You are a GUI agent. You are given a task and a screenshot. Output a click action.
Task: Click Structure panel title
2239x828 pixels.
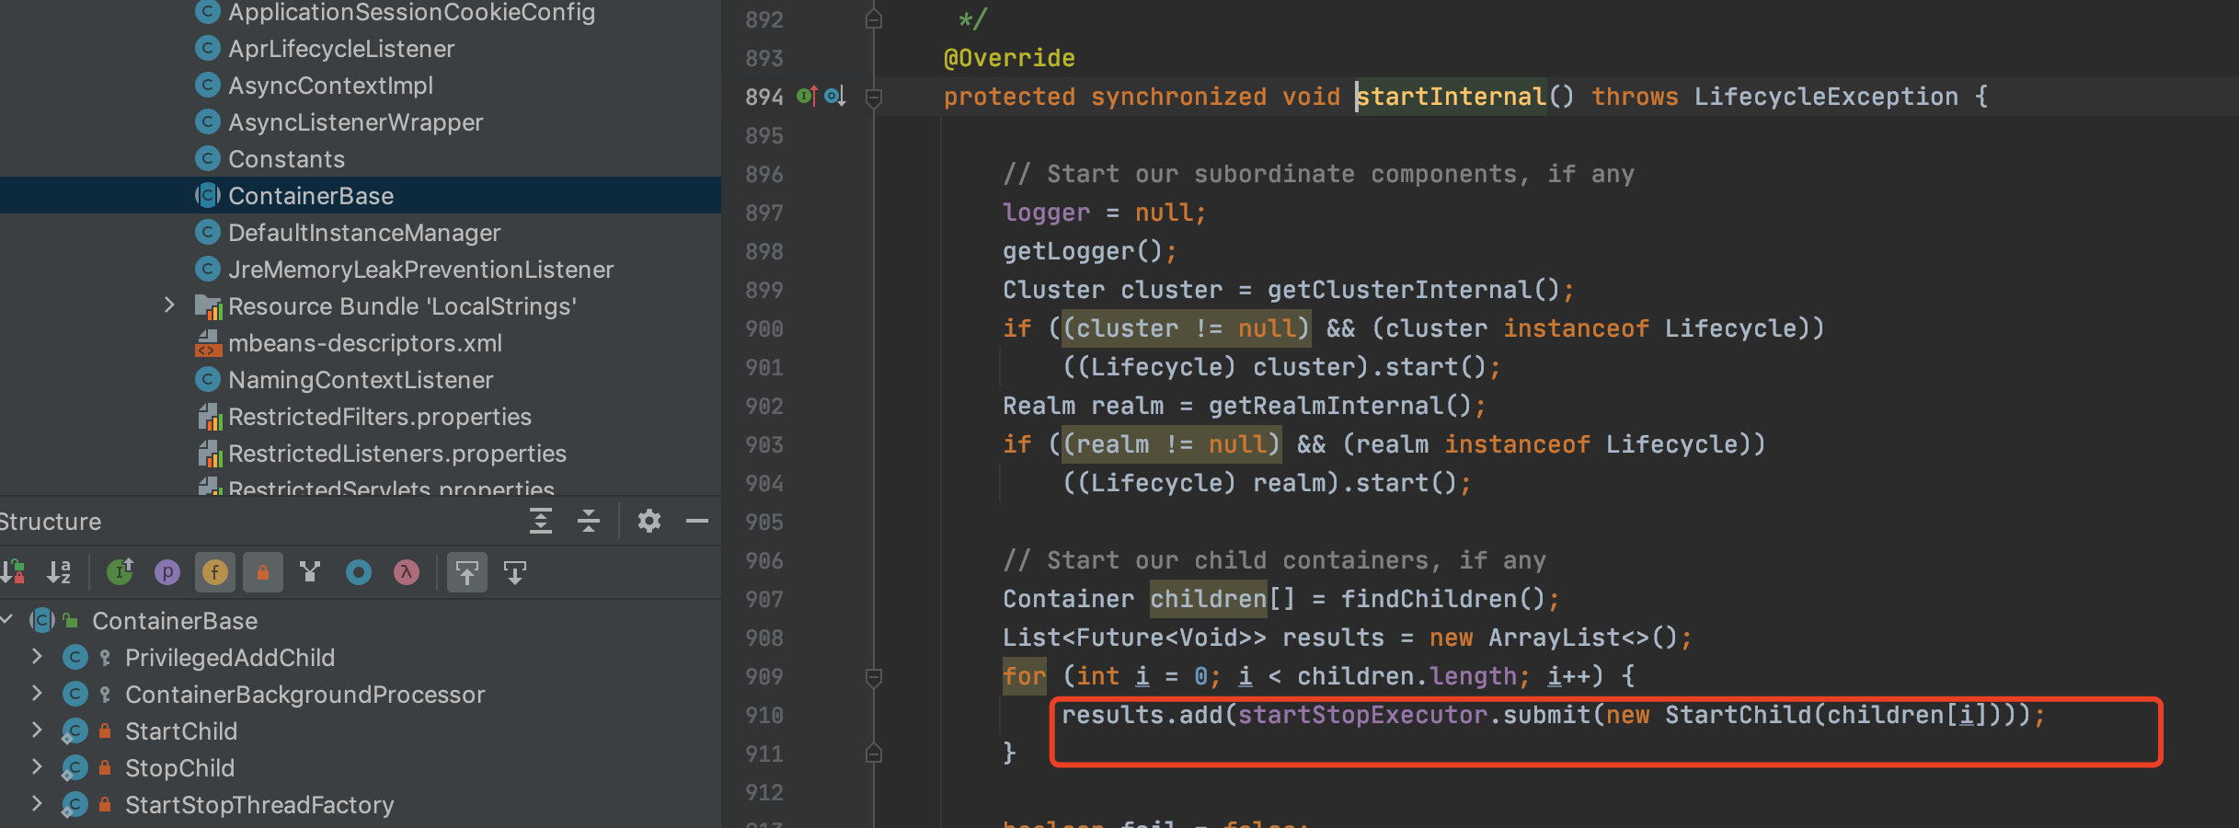(50, 522)
